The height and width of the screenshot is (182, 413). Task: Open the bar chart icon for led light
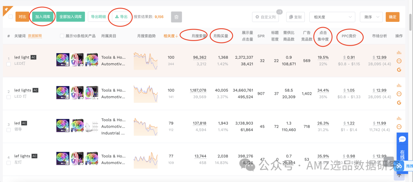coord(399,52)
